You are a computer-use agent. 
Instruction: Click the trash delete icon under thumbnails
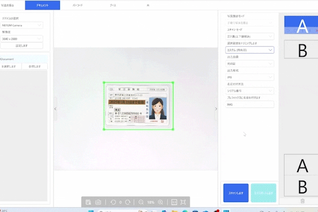point(302,201)
